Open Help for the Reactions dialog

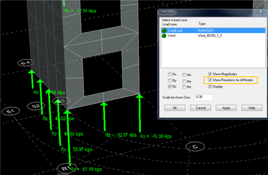pos(252,108)
